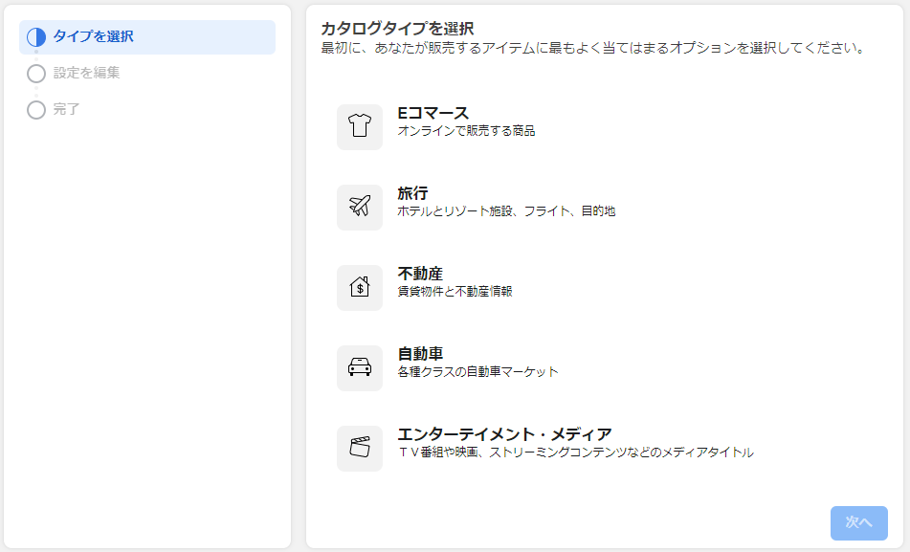Choose the エンターテイメント・メディア option title
The image size is (910, 552).
click(504, 434)
